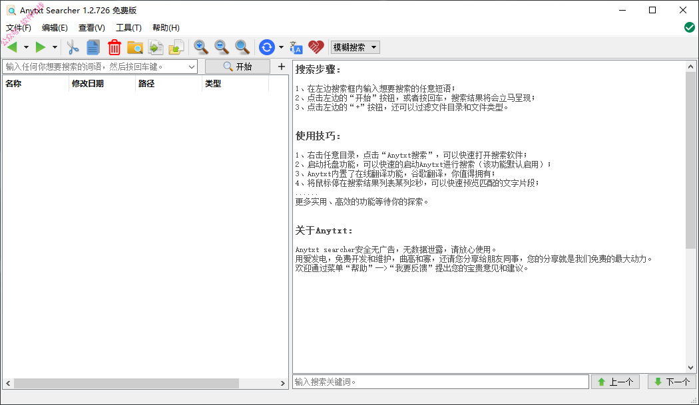Click the search phrase input box
Screen dimensions: 699x405
pos(95,67)
